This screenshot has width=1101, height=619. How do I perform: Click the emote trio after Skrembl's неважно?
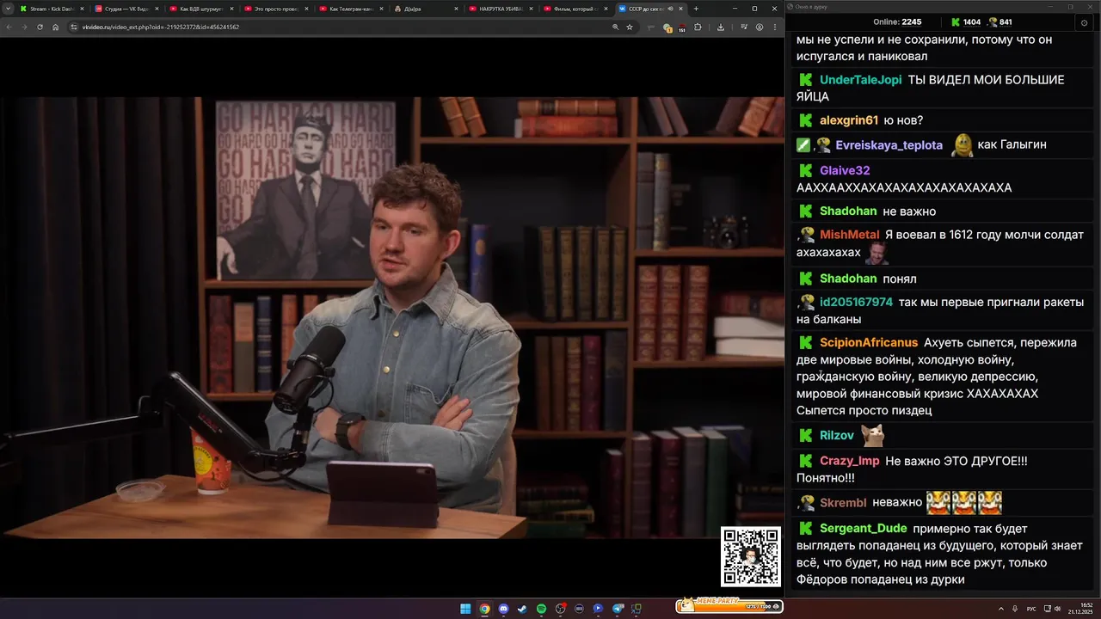point(963,502)
